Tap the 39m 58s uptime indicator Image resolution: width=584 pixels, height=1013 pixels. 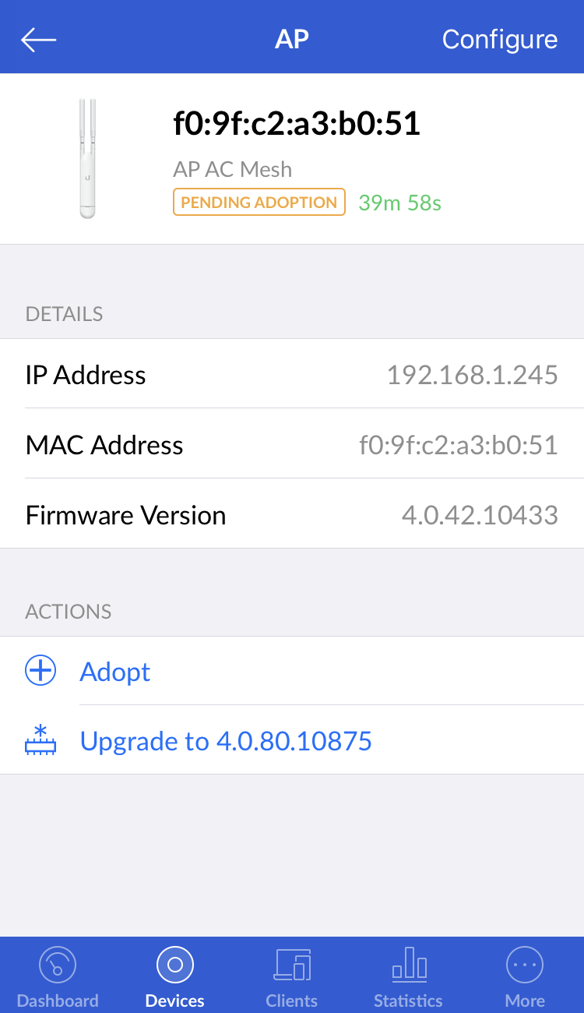(399, 202)
